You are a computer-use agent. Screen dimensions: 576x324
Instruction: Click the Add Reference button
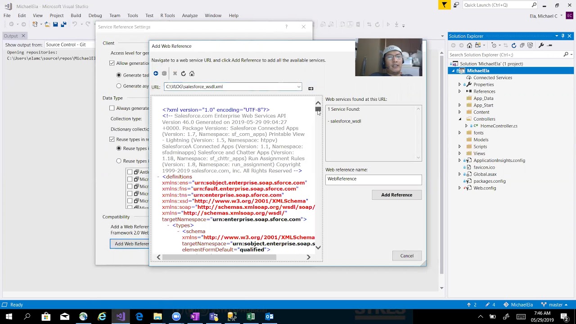tap(396, 195)
